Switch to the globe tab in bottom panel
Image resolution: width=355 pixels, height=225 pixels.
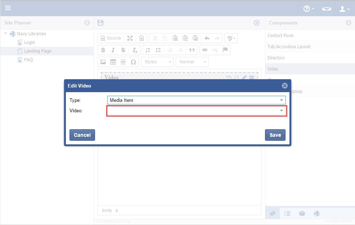click(317, 213)
